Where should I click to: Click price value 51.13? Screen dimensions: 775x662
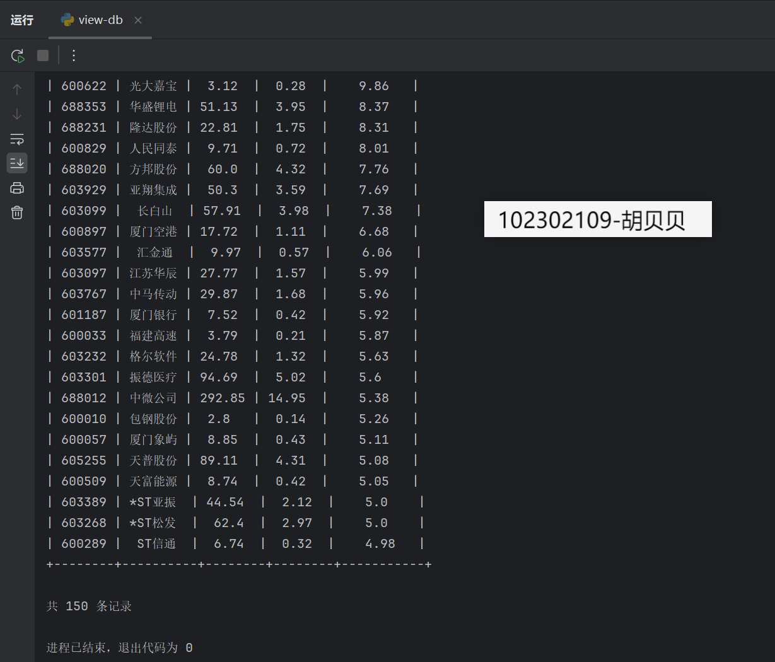219,107
